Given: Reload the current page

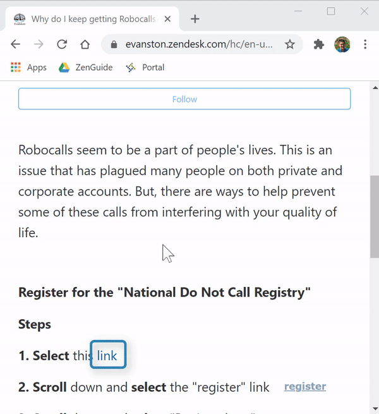Looking at the screenshot, I should click(x=62, y=44).
